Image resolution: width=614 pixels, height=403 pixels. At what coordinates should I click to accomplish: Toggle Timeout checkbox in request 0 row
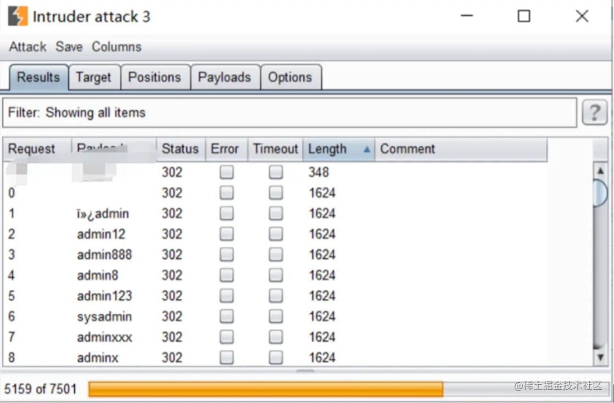point(276,192)
